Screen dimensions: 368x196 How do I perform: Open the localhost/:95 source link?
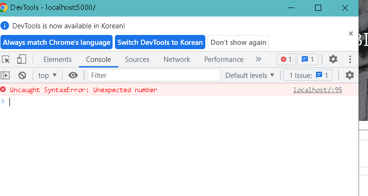click(317, 90)
